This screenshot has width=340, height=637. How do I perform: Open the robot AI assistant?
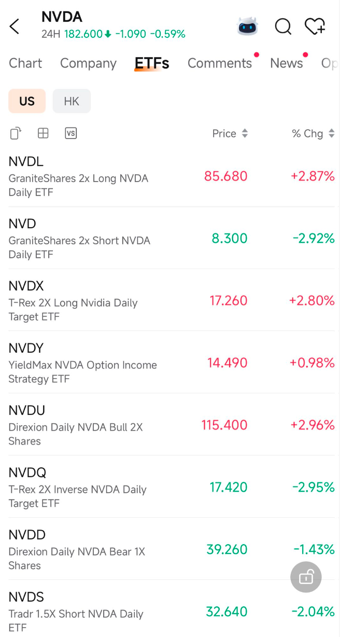[247, 26]
